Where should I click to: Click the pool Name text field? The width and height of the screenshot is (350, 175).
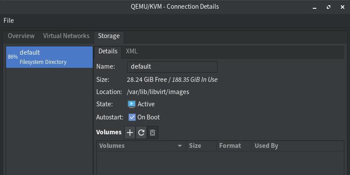click(x=172, y=66)
